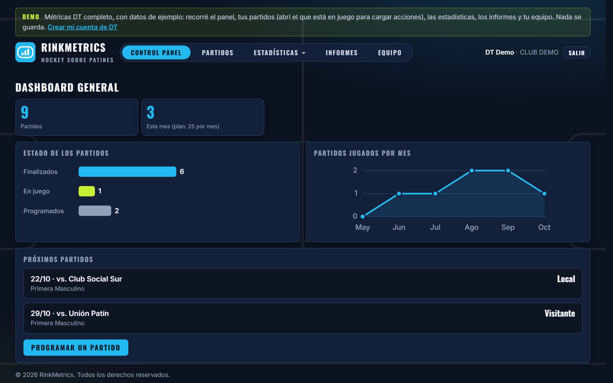Click the Oct data point on chart
613x383 pixels.
click(544, 194)
